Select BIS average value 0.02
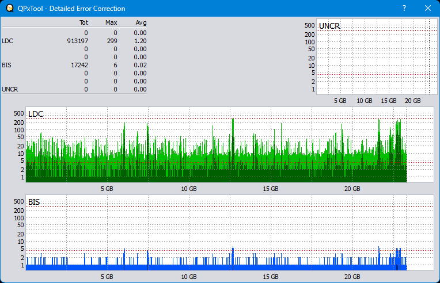The width and height of the screenshot is (440, 283). [x=140, y=65]
